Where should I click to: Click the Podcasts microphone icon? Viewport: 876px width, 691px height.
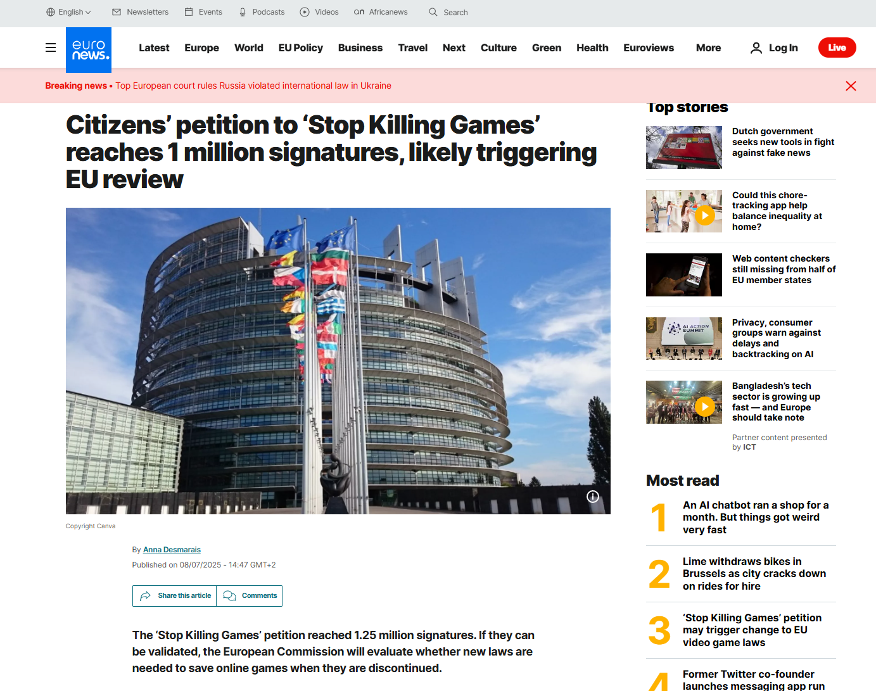coord(243,12)
